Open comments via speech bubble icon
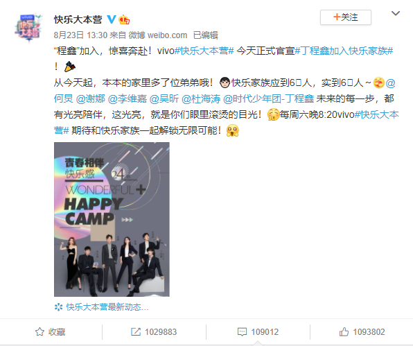The image size is (413, 346). coord(242,331)
